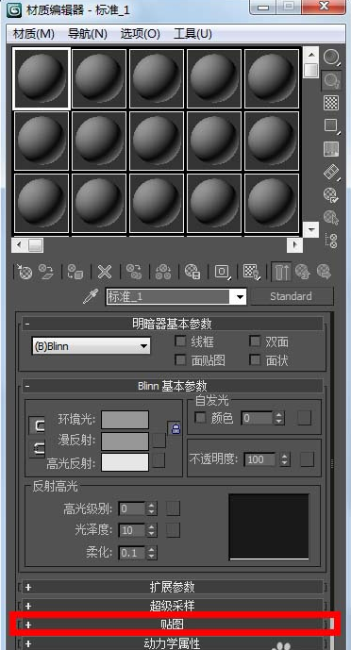Open the 工具(U) menu

click(x=192, y=34)
